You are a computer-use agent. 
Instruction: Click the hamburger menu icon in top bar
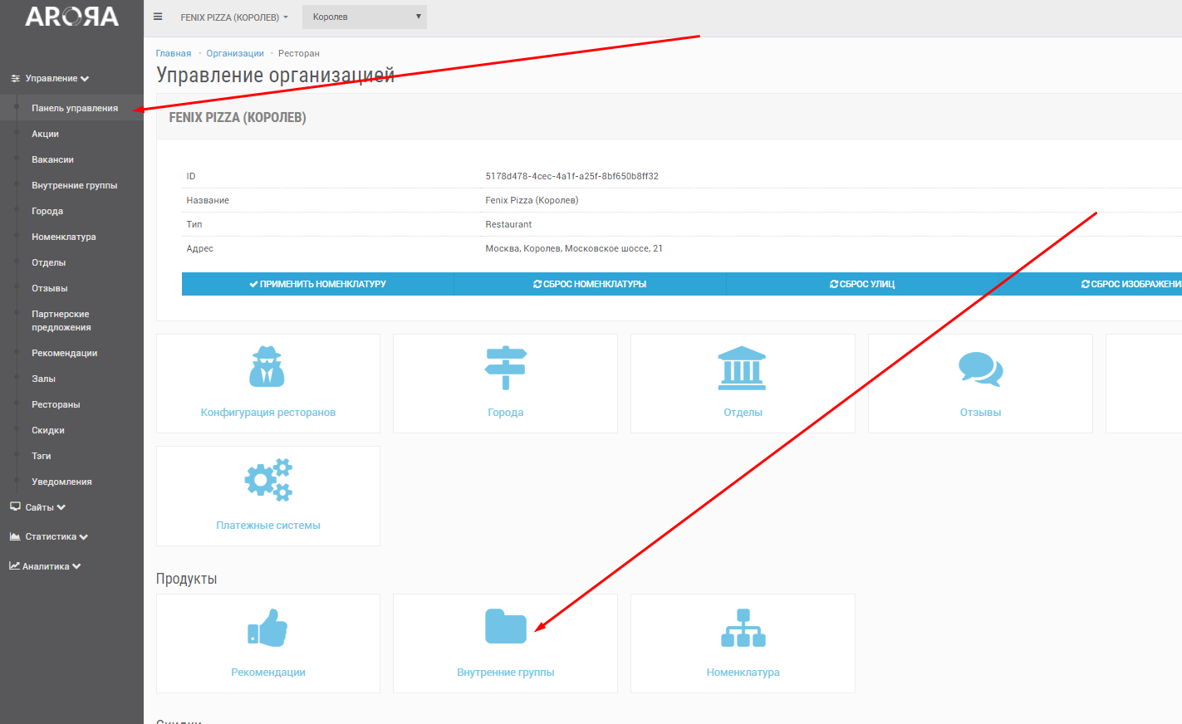(158, 17)
